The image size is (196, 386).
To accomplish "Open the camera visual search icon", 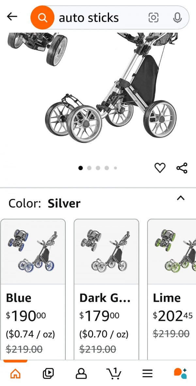I will click(154, 18).
